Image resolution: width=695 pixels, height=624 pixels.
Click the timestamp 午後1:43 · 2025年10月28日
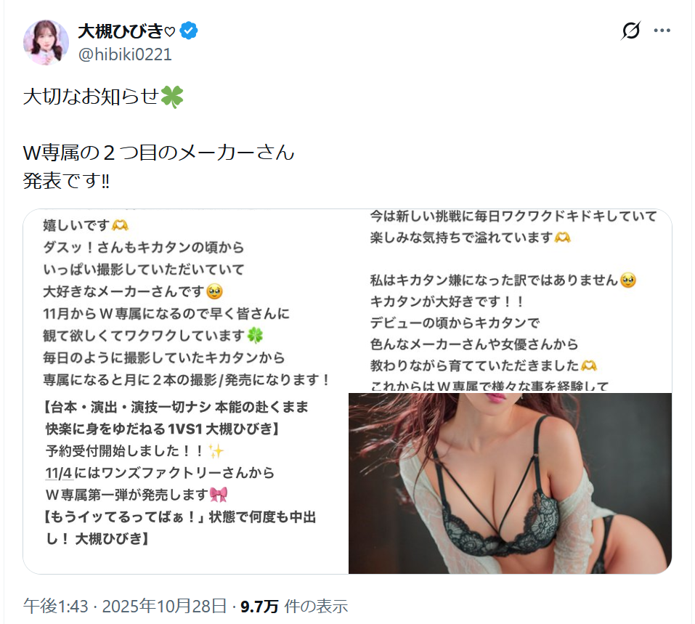(125, 606)
